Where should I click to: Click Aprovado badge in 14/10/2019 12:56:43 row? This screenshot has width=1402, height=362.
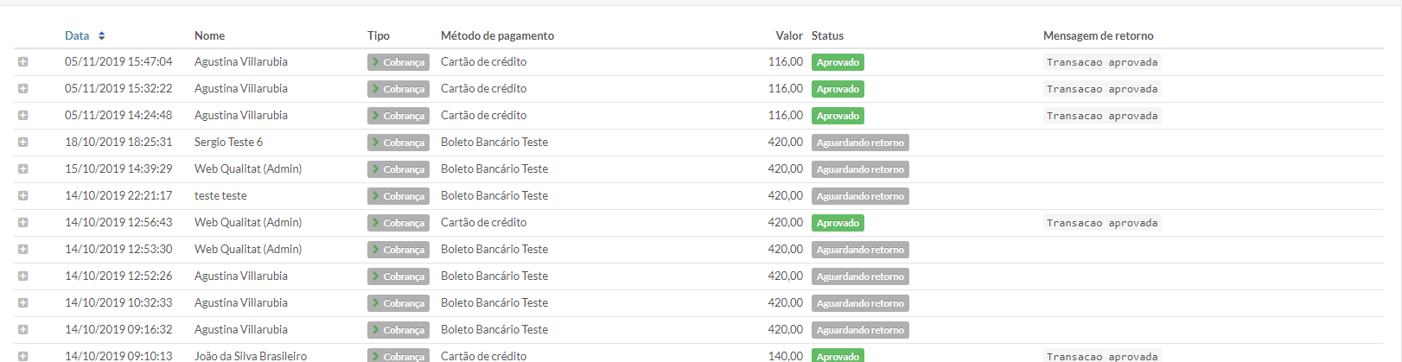click(838, 223)
